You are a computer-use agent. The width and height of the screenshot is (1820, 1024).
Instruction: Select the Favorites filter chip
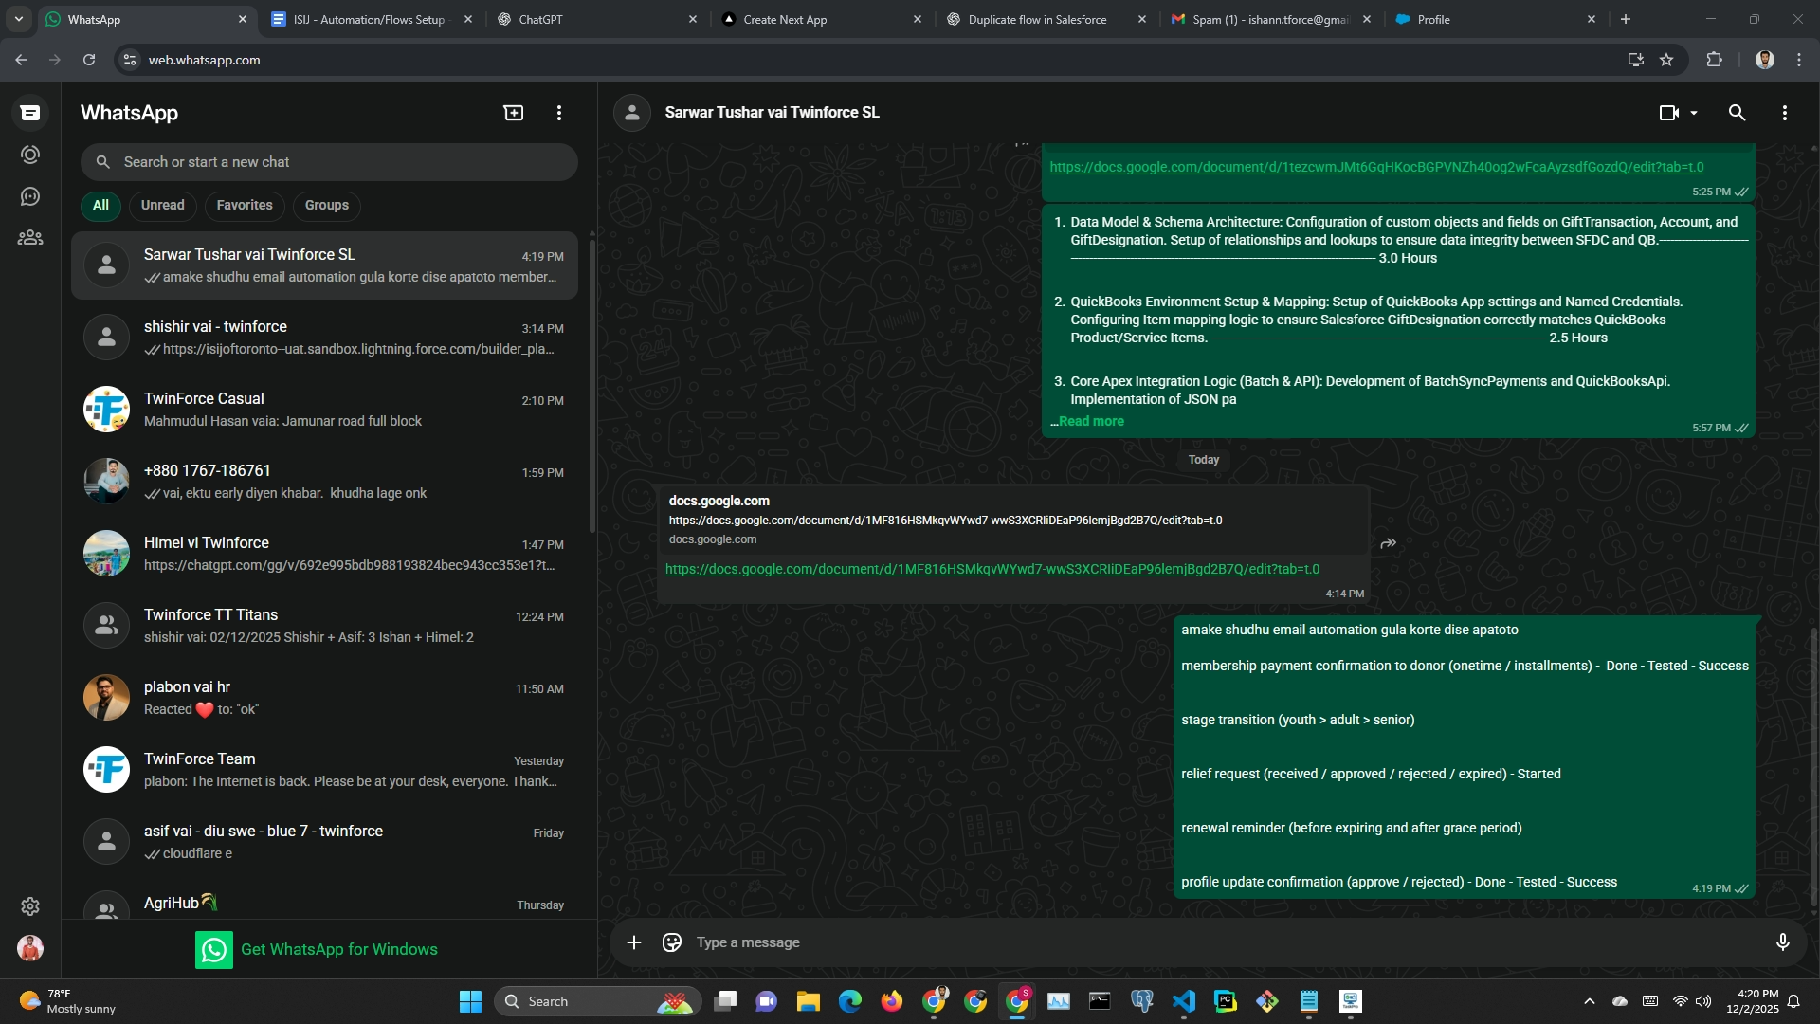tap(244, 206)
